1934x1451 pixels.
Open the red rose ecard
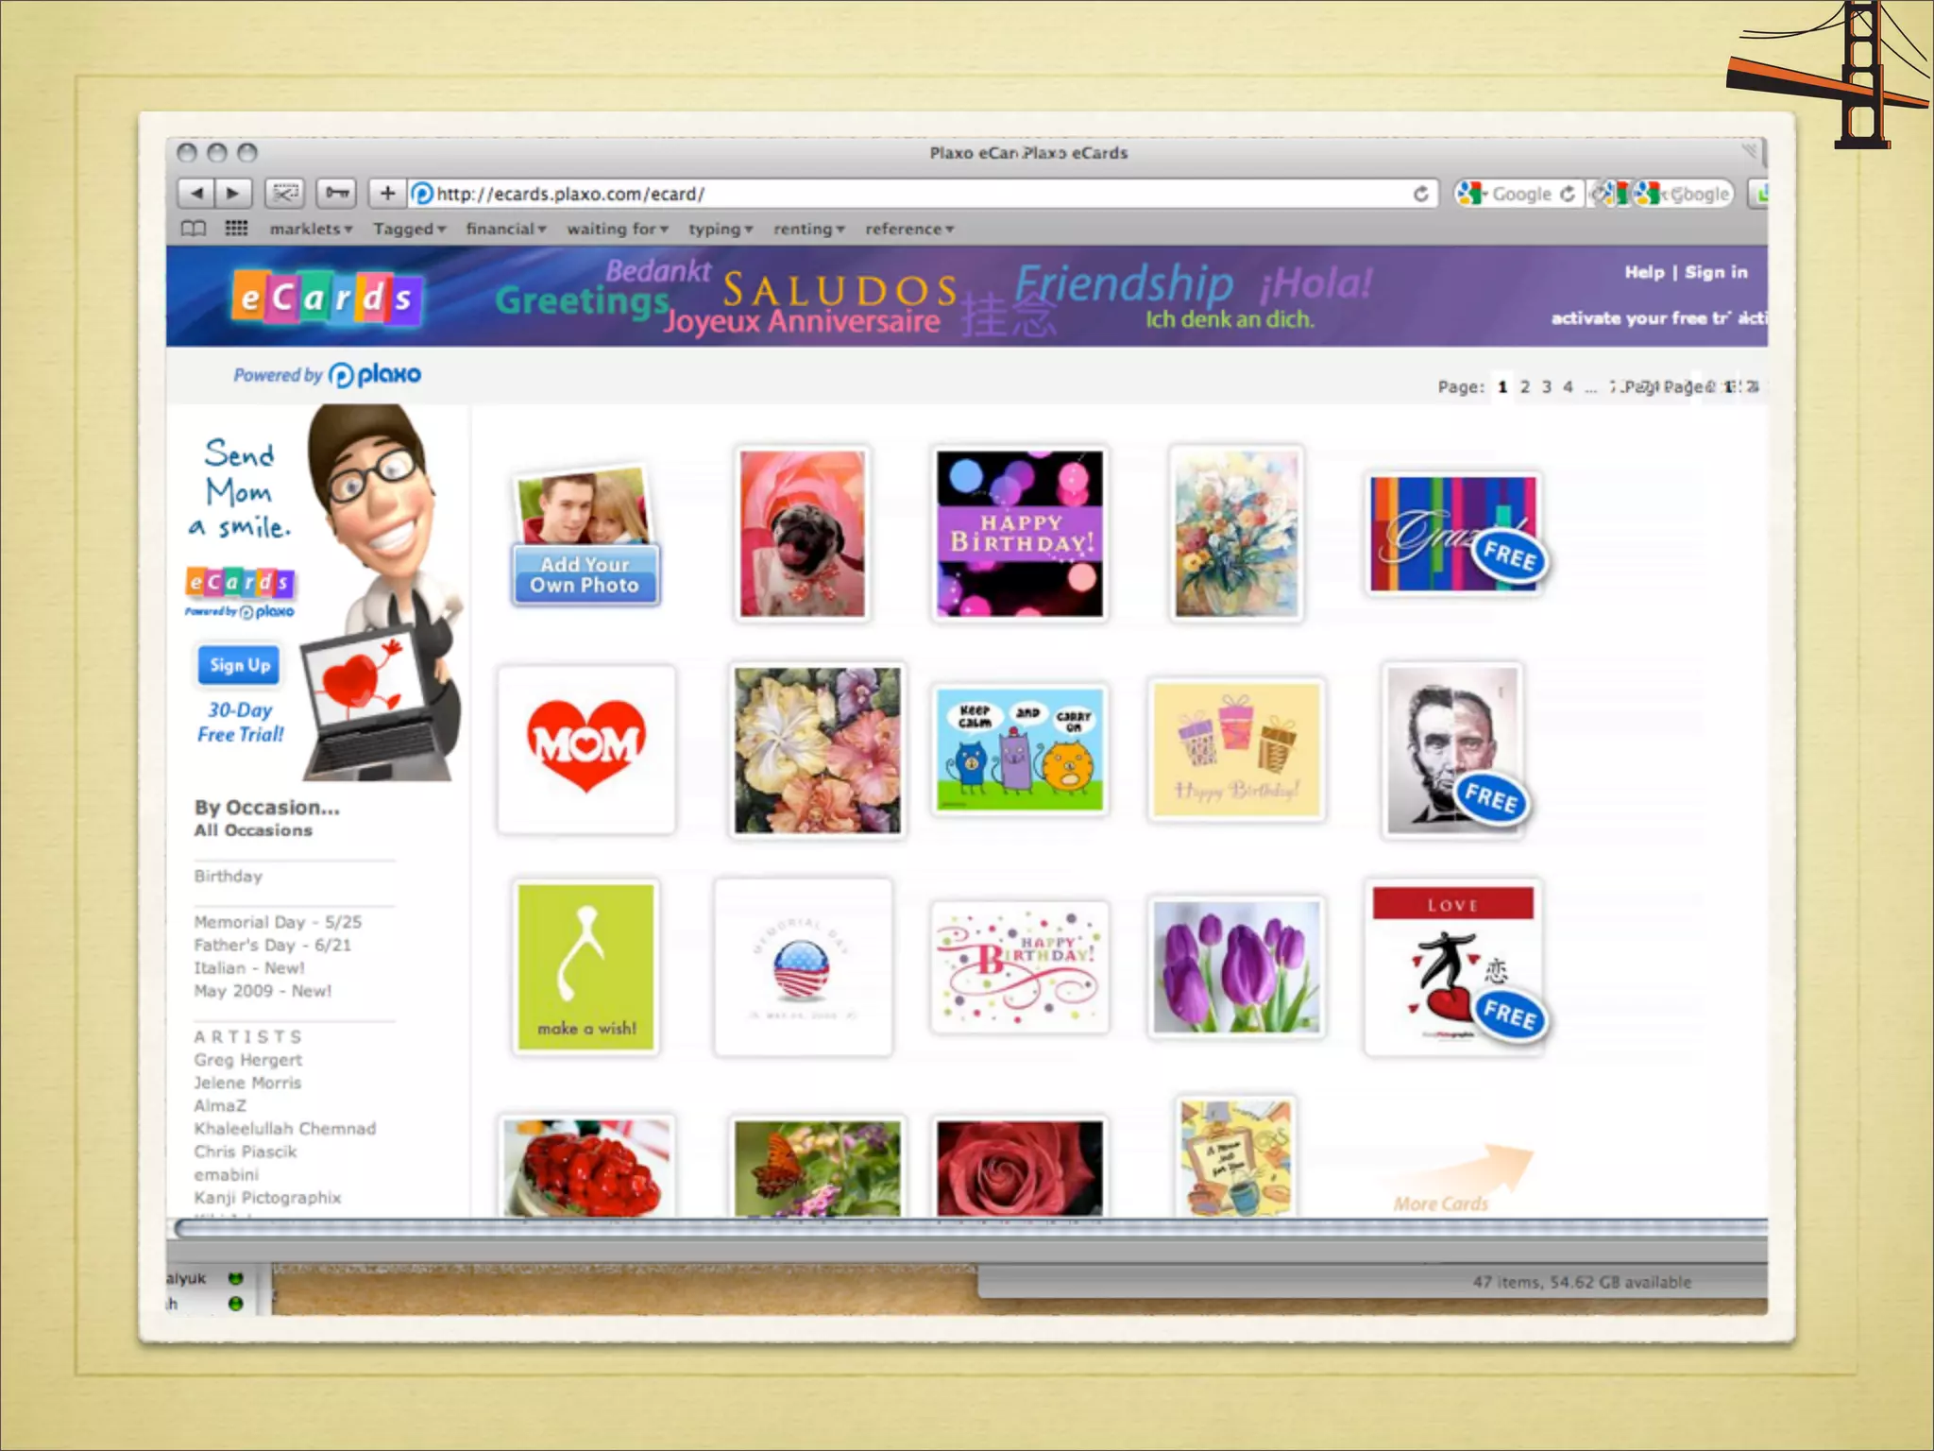1020,1168
